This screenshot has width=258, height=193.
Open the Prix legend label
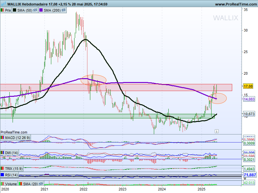click(8, 10)
